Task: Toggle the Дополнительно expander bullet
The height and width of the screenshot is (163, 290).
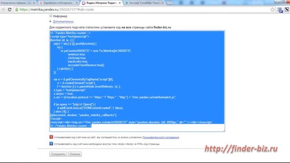Action: 50,21
